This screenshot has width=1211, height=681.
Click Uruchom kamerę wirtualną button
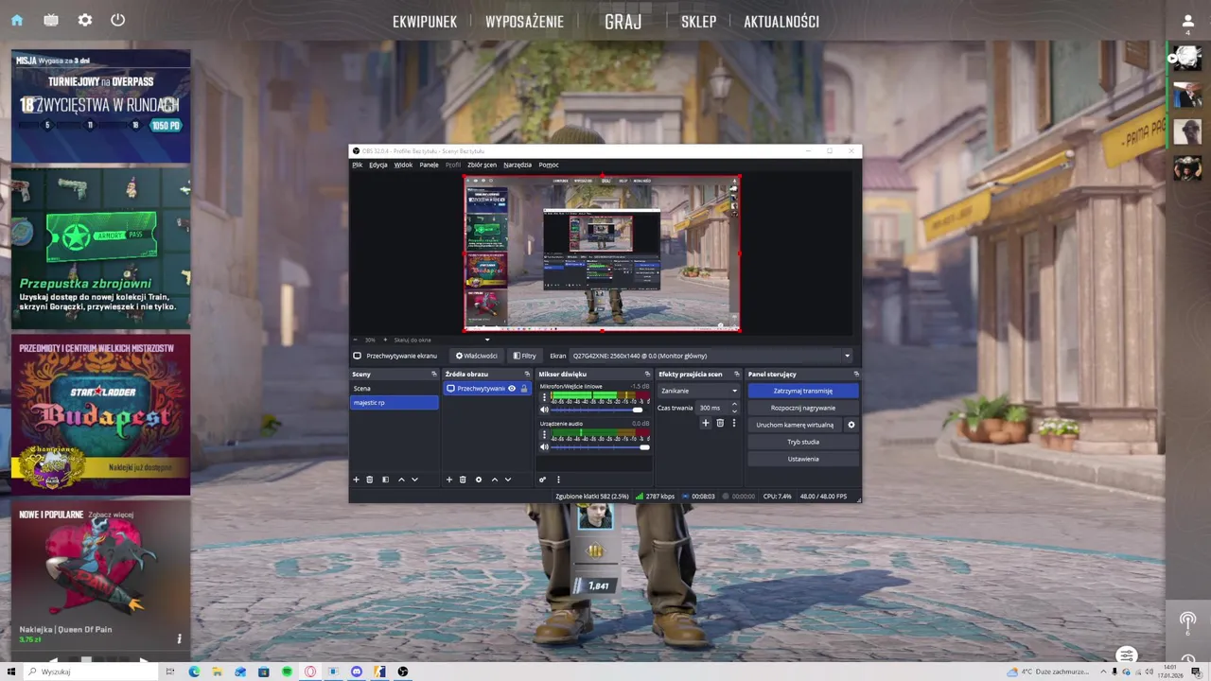coord(795,425)
